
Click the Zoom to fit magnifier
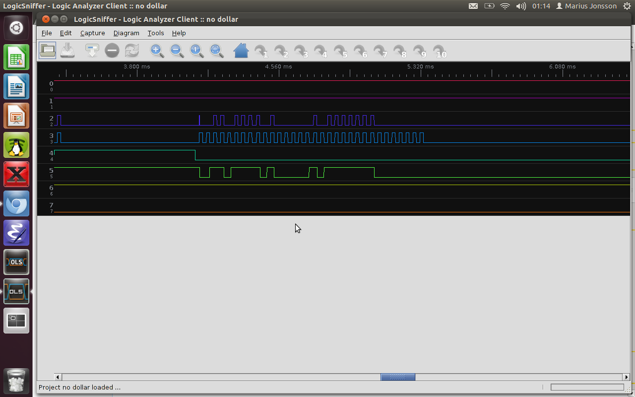[217, 50]
